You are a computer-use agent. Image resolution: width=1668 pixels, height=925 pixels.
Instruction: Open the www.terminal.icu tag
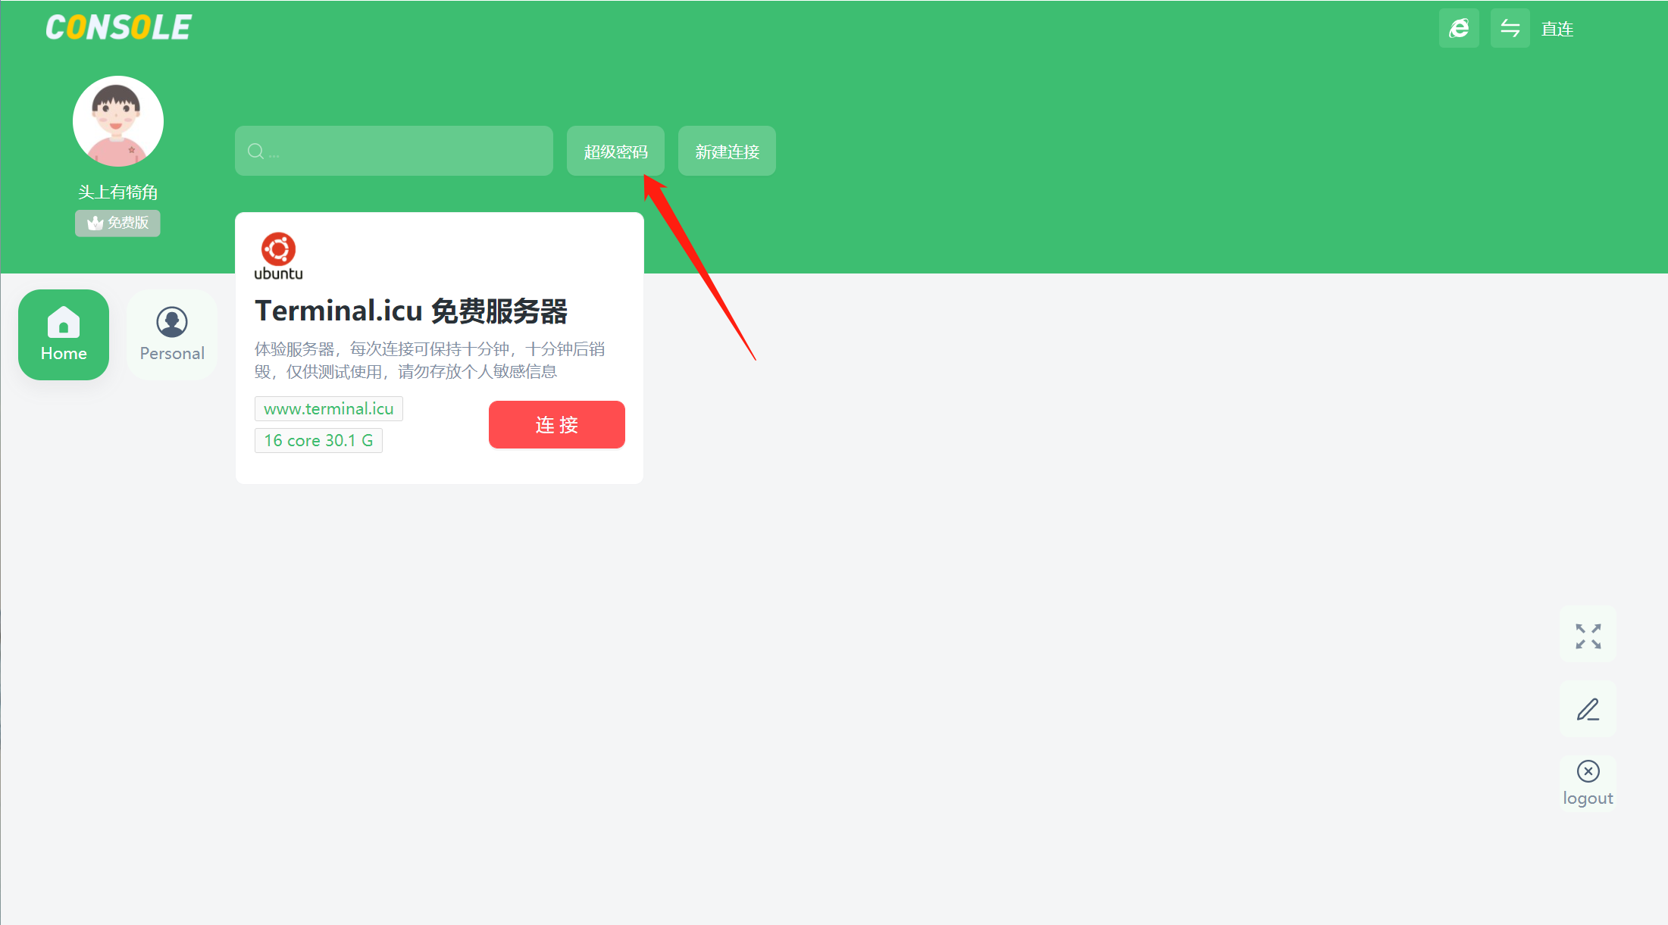(x=328, y=409)
